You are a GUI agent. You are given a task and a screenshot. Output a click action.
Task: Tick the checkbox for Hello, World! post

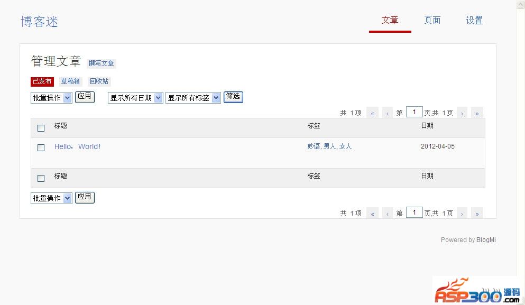(41, 147)
